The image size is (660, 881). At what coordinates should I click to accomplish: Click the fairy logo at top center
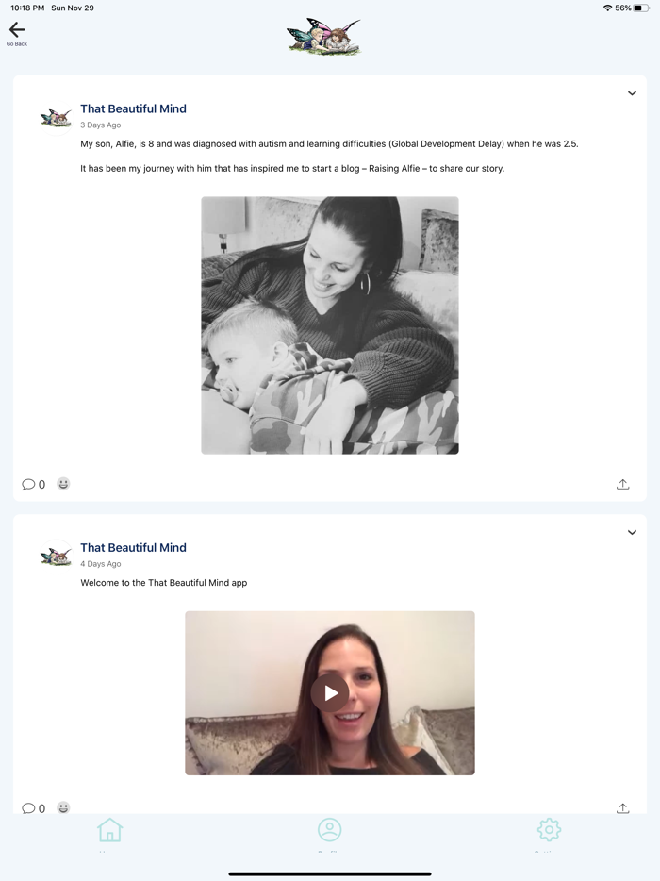click(x=324, y=37)
